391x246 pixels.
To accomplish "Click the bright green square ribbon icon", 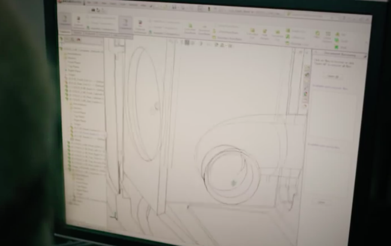I will 336,47.
